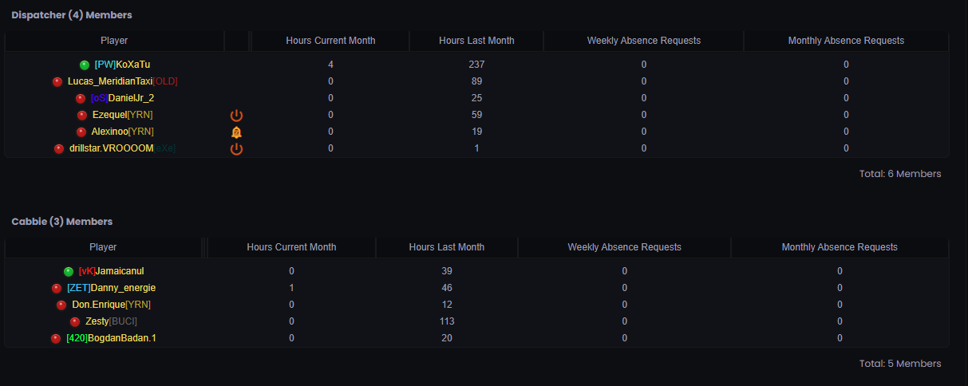Click KoXaTu's weekly absence requests count
Image resolution: width=968 pixels, height=386 pixels.
click(x=643, y=65)
